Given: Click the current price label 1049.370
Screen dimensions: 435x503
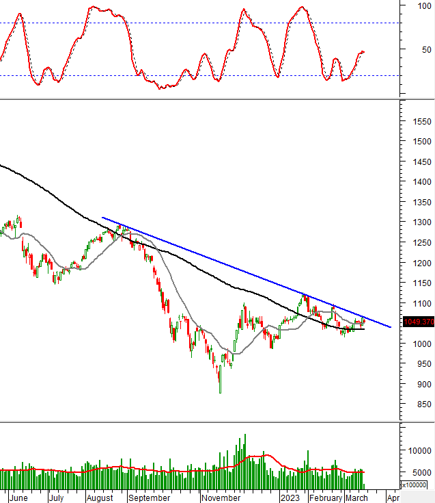Looking at the screenshot, I should [x=419, y=322].
